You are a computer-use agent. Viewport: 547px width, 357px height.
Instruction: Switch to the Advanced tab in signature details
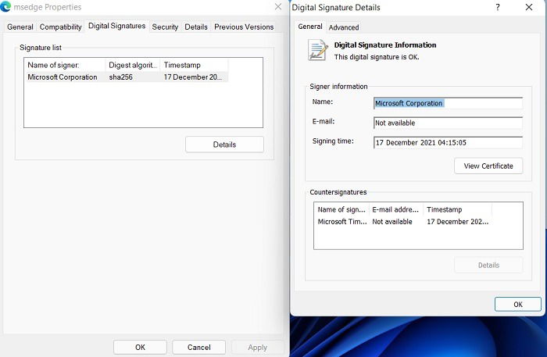click(344, 27)
